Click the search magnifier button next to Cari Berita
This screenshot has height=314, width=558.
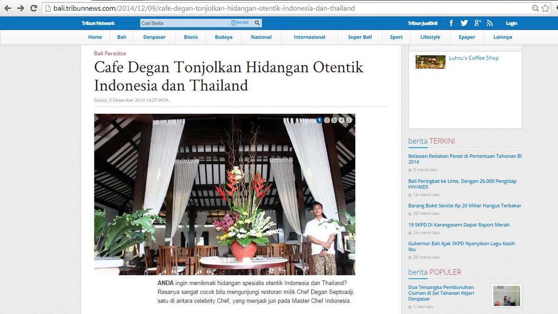click(257, 23)
